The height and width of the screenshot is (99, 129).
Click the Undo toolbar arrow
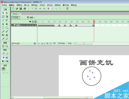[40, 9]
